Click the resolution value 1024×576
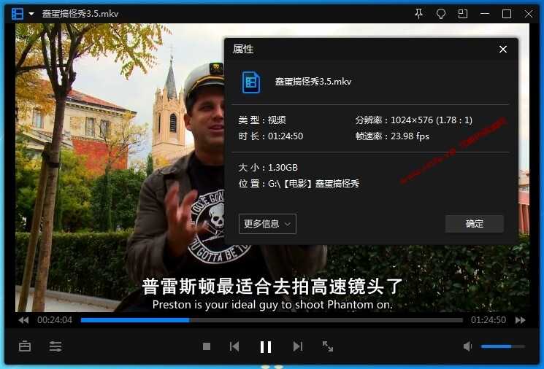544x369 pixels. coord(412,120)
